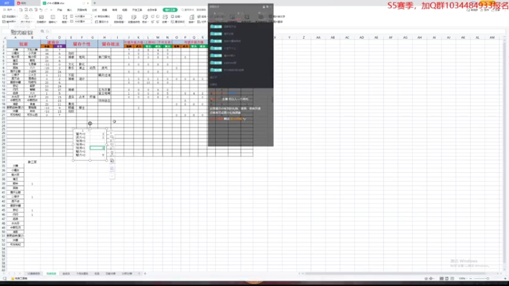The height and width of the screenshot is (286, 509).
Task: Click row header 34
Action: coord(4,162)
